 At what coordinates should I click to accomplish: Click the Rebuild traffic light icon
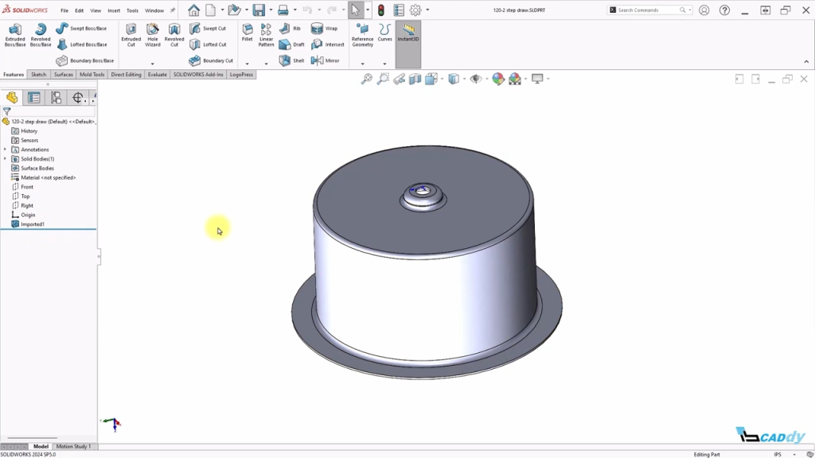(x=380, y=10)
